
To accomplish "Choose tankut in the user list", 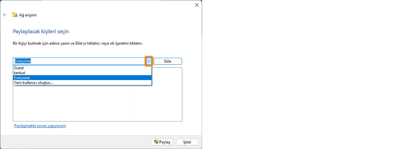I will click(19, 73).
